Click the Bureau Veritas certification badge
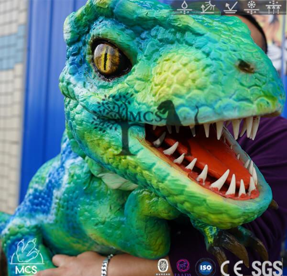This screenshot has width=287, height=276. pyautogui.click(x=163, y=266)
